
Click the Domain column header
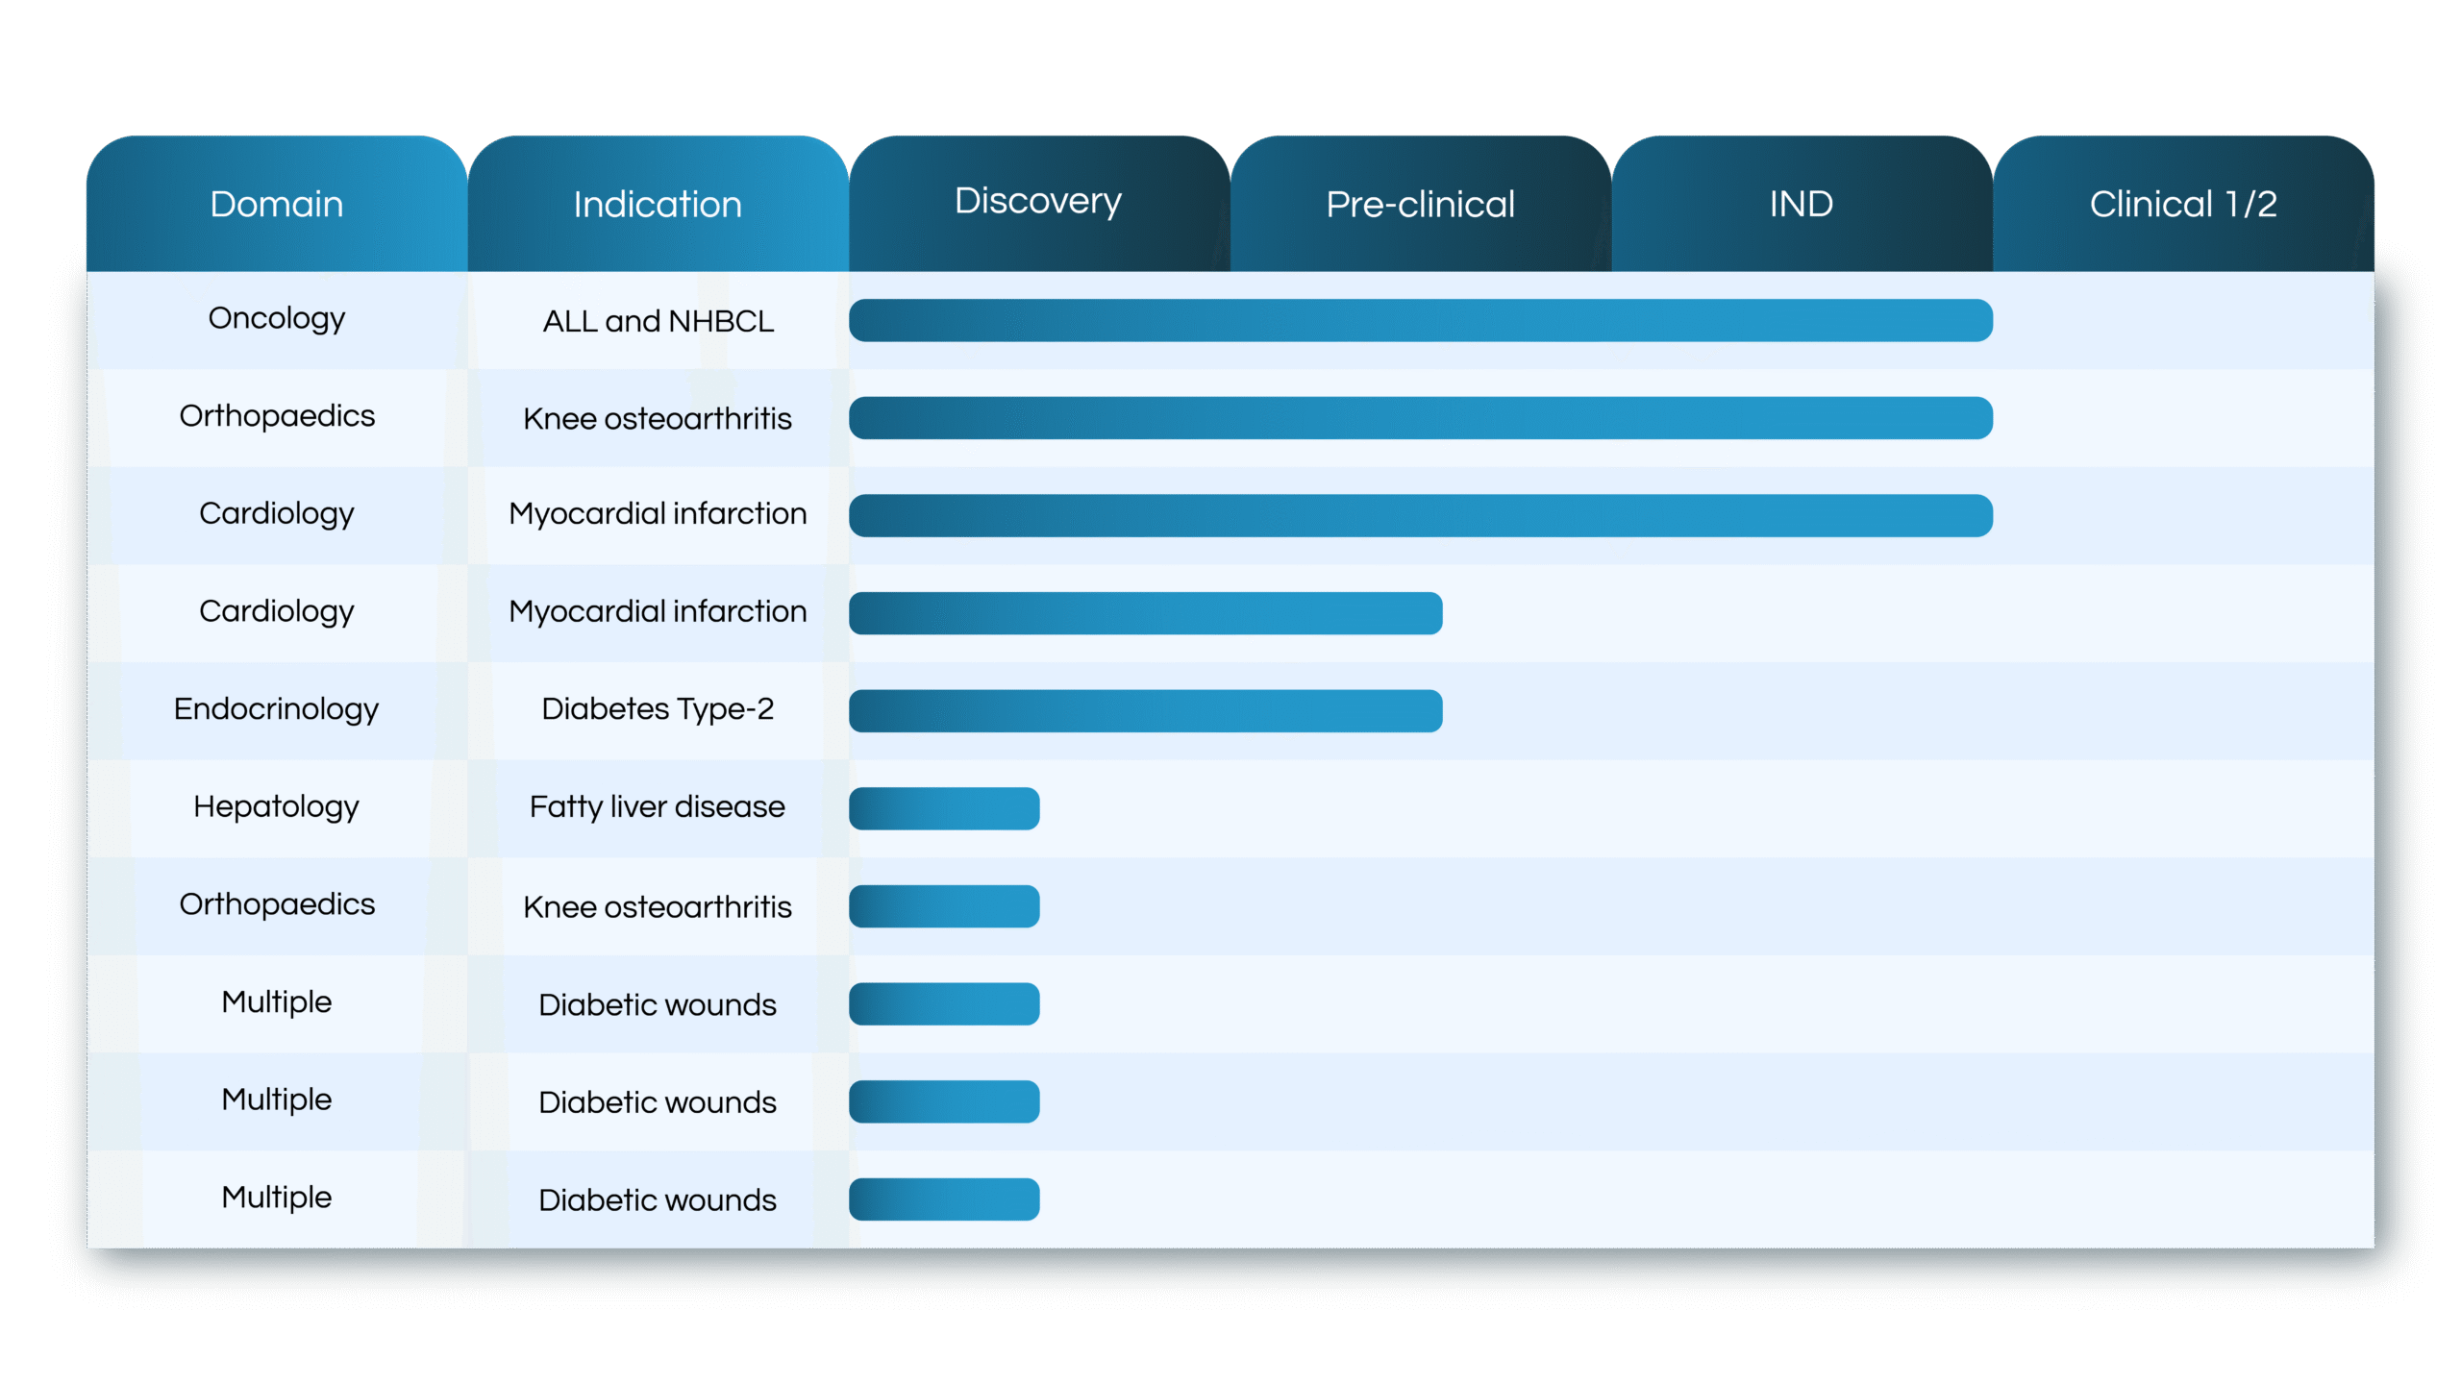click(277, 204)
